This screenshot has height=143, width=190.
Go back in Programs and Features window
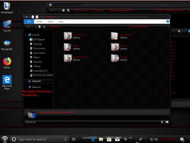(x=52, y=10)
